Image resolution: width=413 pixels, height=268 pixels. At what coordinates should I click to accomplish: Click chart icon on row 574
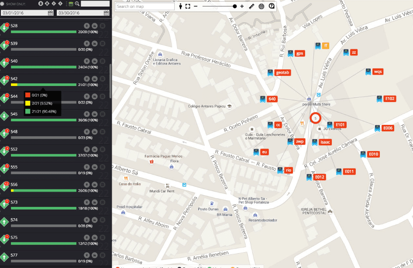click(95, 220)
